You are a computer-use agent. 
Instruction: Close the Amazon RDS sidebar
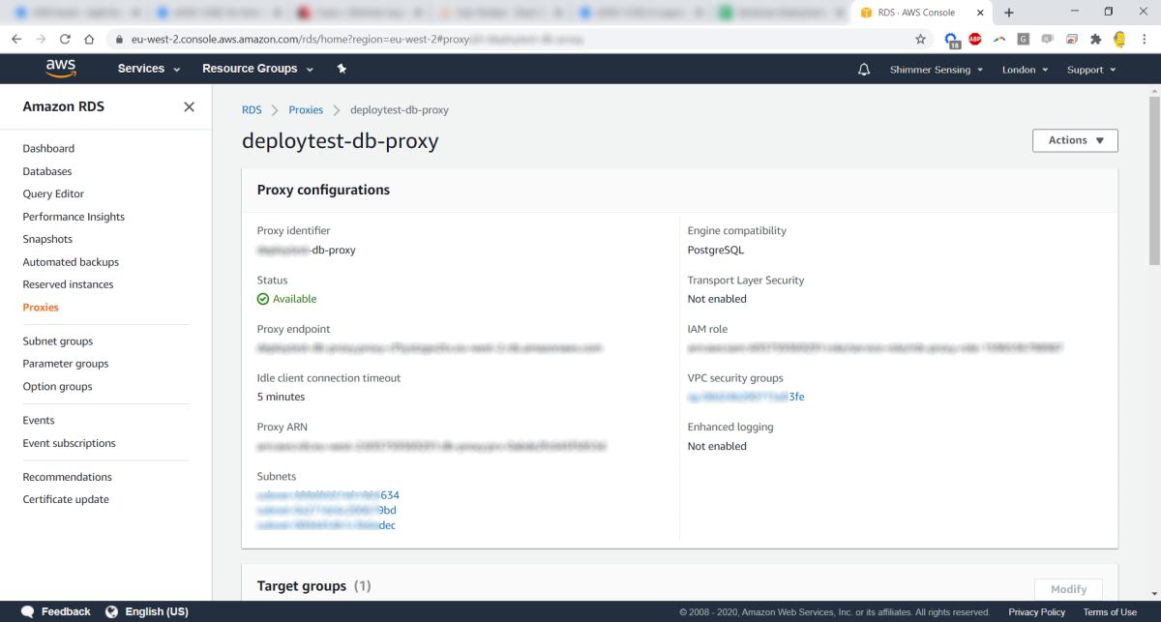pos(189,106)
